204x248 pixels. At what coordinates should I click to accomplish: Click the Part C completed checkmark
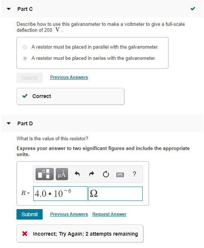[193, 9]
